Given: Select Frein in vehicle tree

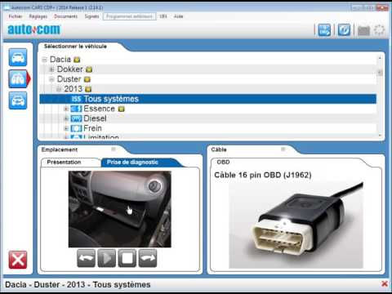Looking at the screenshot, I should (x=92, y=128).
